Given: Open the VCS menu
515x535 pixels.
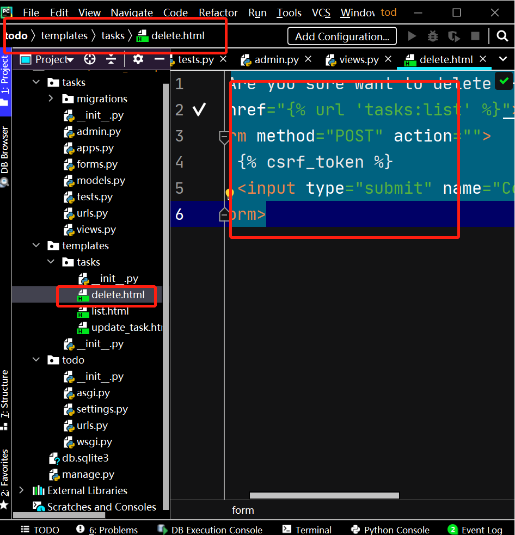Looking at the screenshot, I should tap(321, 13).
